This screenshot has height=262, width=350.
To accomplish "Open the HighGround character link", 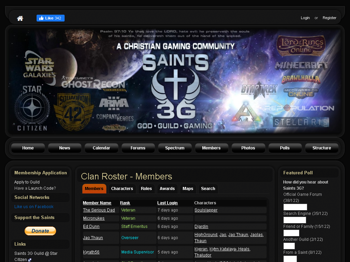I will (206, 235).
